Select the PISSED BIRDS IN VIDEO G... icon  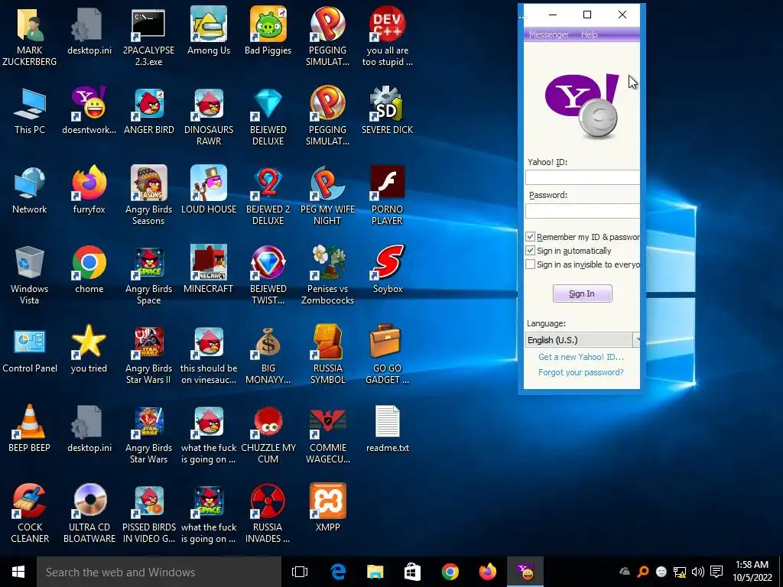coord(149,513)
